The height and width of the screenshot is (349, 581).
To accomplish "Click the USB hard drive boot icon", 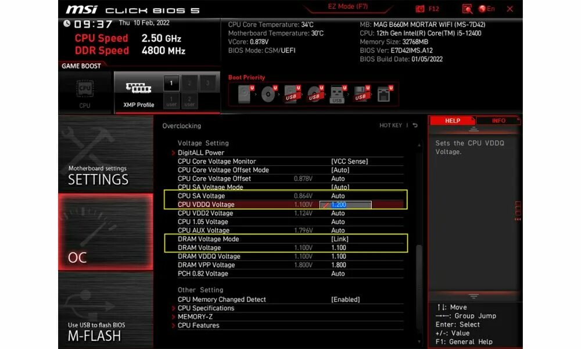I will (x=292, y=94).
